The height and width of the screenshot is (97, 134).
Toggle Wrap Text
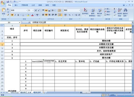(59, 10)
